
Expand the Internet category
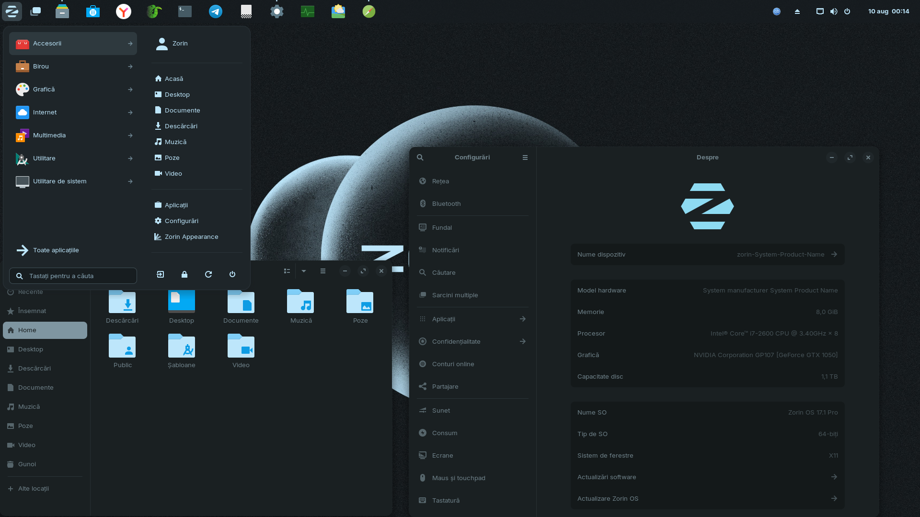(73, 112)
